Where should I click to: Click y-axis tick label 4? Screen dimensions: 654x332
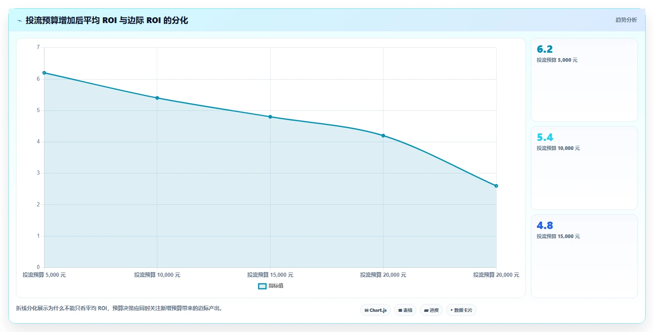point(38,142)
